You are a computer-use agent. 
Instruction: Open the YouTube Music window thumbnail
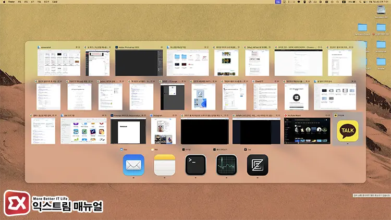[307, 131]
